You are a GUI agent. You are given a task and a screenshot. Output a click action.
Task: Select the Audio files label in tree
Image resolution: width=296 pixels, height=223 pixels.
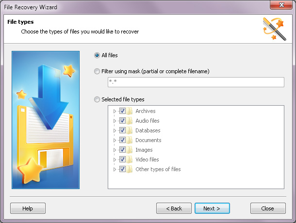(148, 121)
